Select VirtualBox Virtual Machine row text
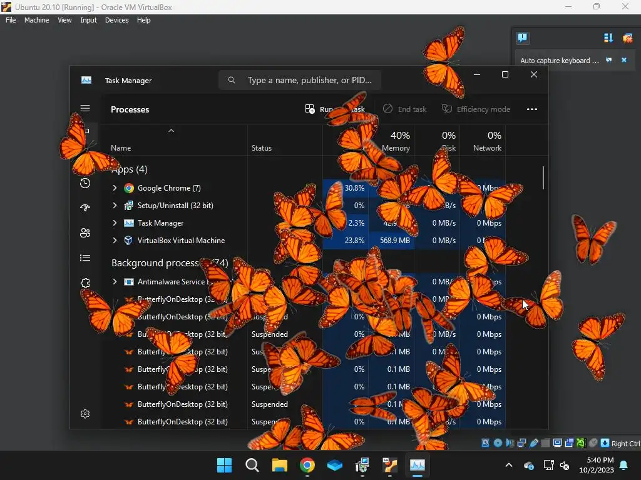The image size is (641, 480). (x=181, y=241)
